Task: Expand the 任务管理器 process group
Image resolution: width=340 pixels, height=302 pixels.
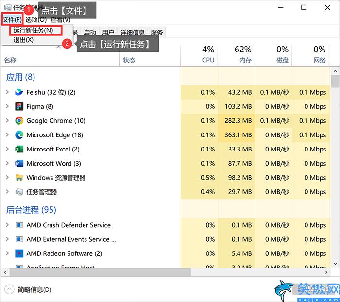Action: [7, 192]
